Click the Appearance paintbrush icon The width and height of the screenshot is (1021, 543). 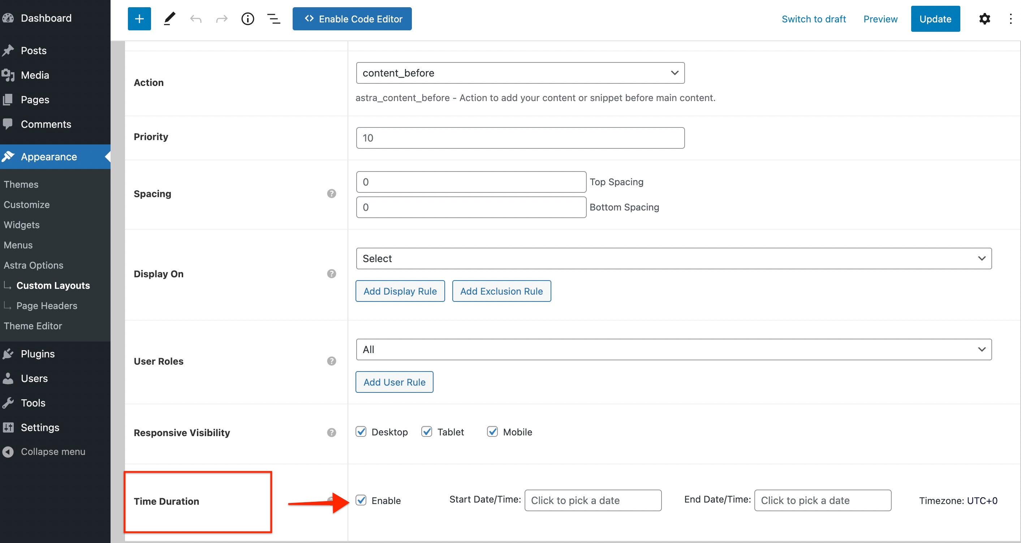tap(8, 156)
